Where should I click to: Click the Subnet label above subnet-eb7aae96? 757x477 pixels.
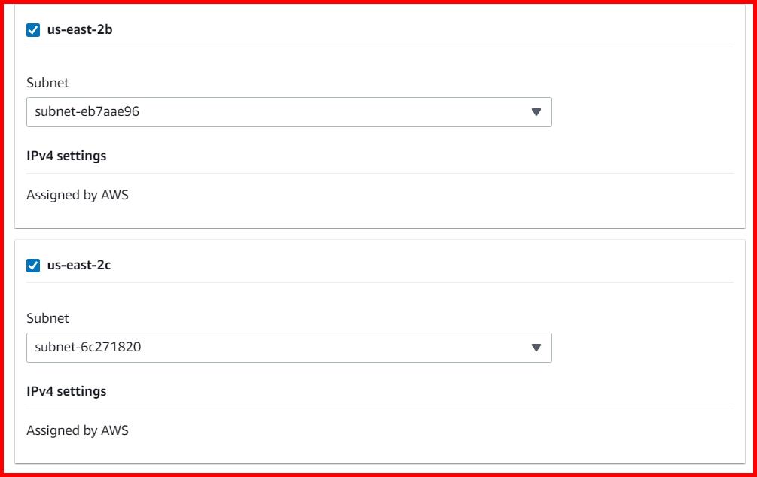(48, 83)
